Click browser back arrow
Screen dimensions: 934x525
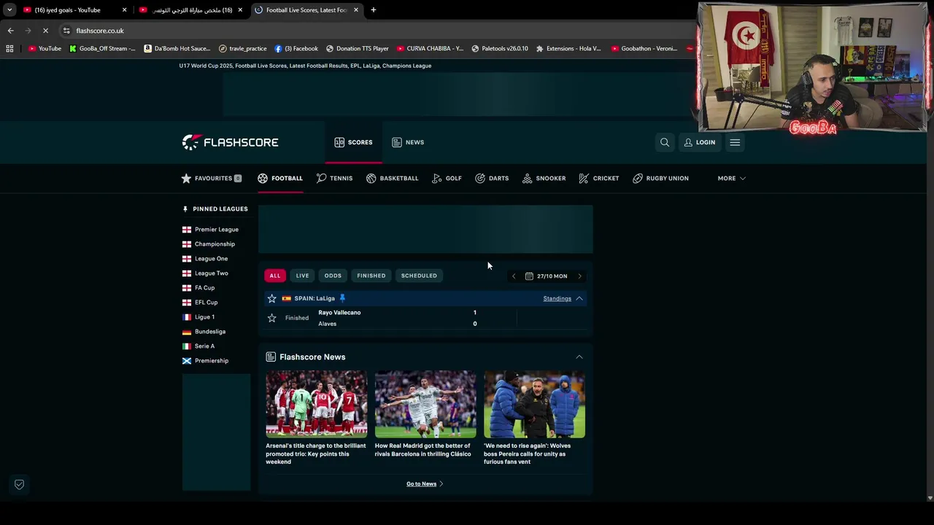[x=10, y=31]
